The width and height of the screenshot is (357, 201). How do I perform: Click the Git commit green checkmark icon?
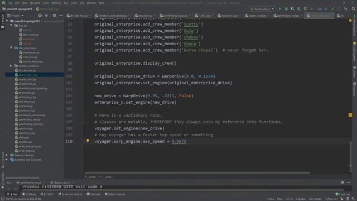click(x=332, y=9)
